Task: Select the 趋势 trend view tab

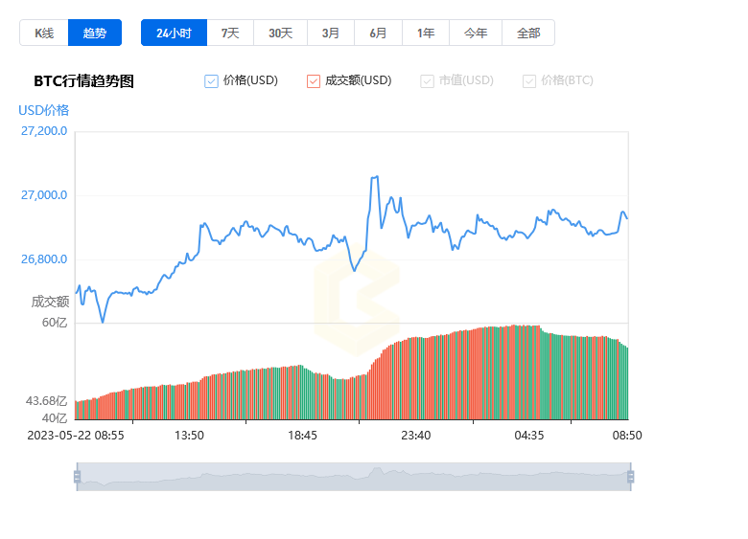Action: click(95, 33)
